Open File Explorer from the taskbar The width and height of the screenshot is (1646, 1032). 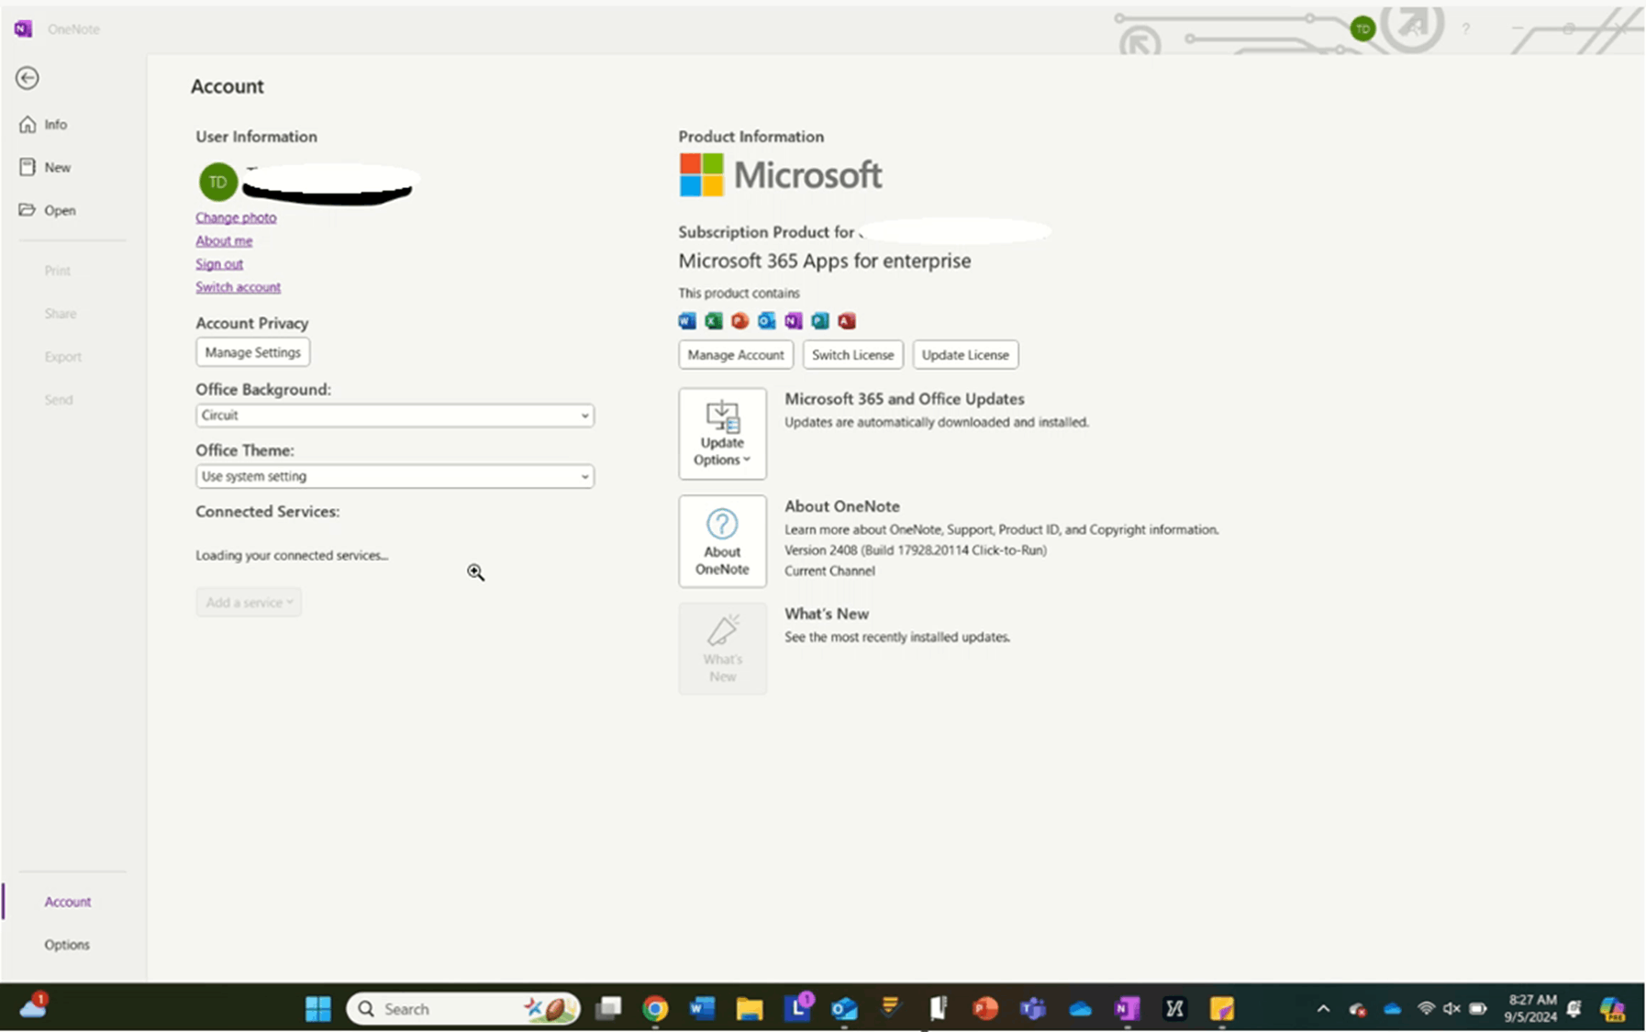point(750,1008)
